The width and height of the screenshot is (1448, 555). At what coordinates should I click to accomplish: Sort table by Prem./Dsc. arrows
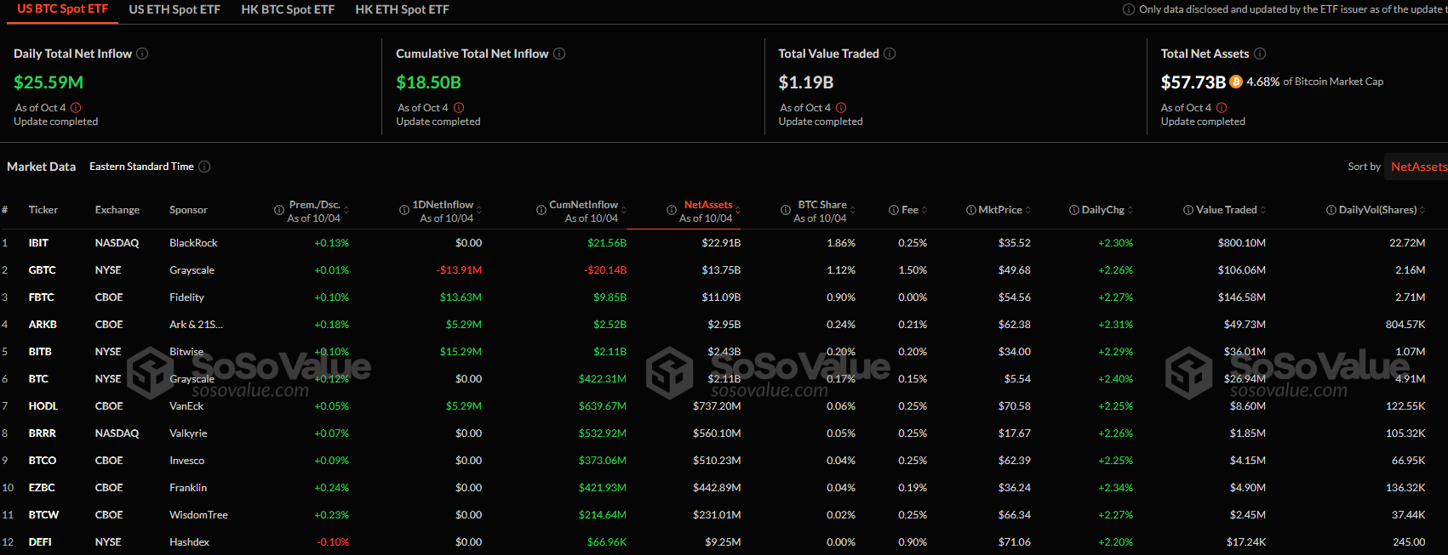[346, 210]
